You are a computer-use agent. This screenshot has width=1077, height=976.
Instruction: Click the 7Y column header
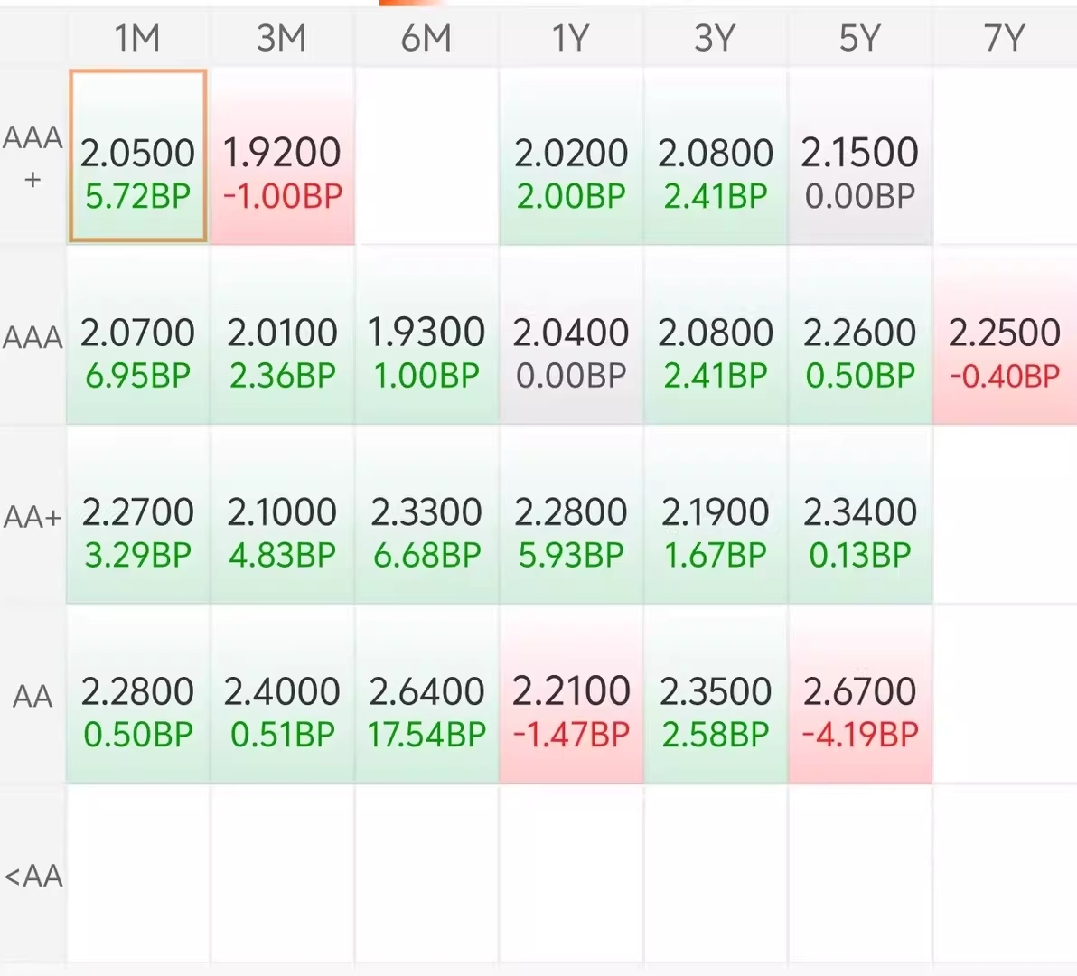point(1004,37)
